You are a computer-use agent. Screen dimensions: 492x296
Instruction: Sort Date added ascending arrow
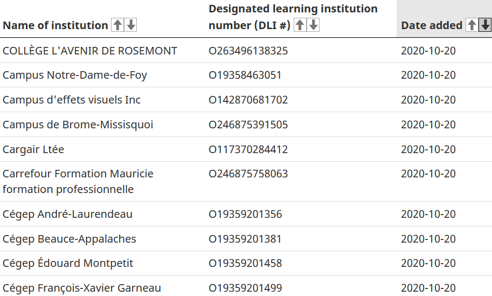[x=472, y=25]
